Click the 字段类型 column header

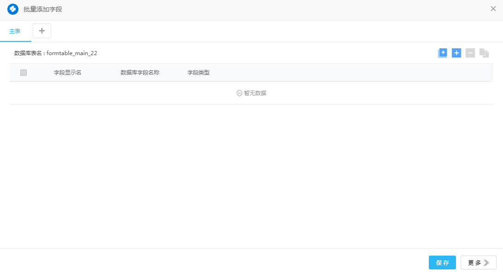point(199,73)
